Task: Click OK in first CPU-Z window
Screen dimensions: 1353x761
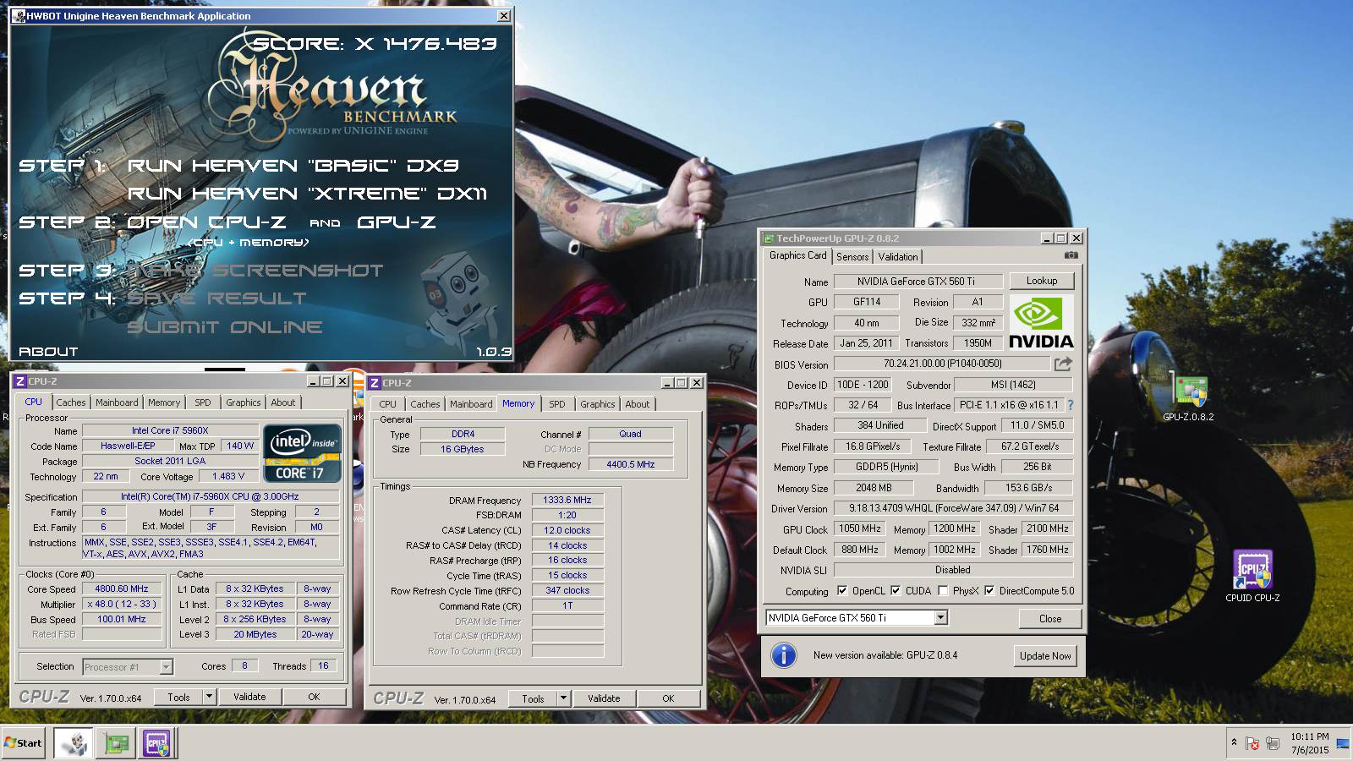Action: tap(314, 697)
